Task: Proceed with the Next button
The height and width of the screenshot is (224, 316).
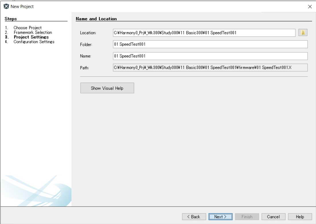Action: coord(220,217)
